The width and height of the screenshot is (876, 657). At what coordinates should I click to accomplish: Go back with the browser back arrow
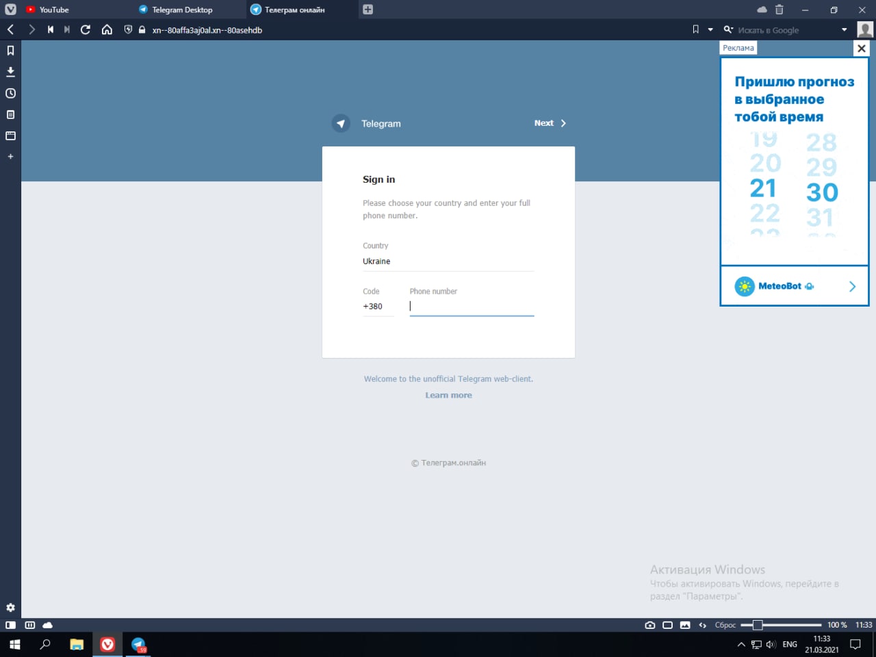10,29
